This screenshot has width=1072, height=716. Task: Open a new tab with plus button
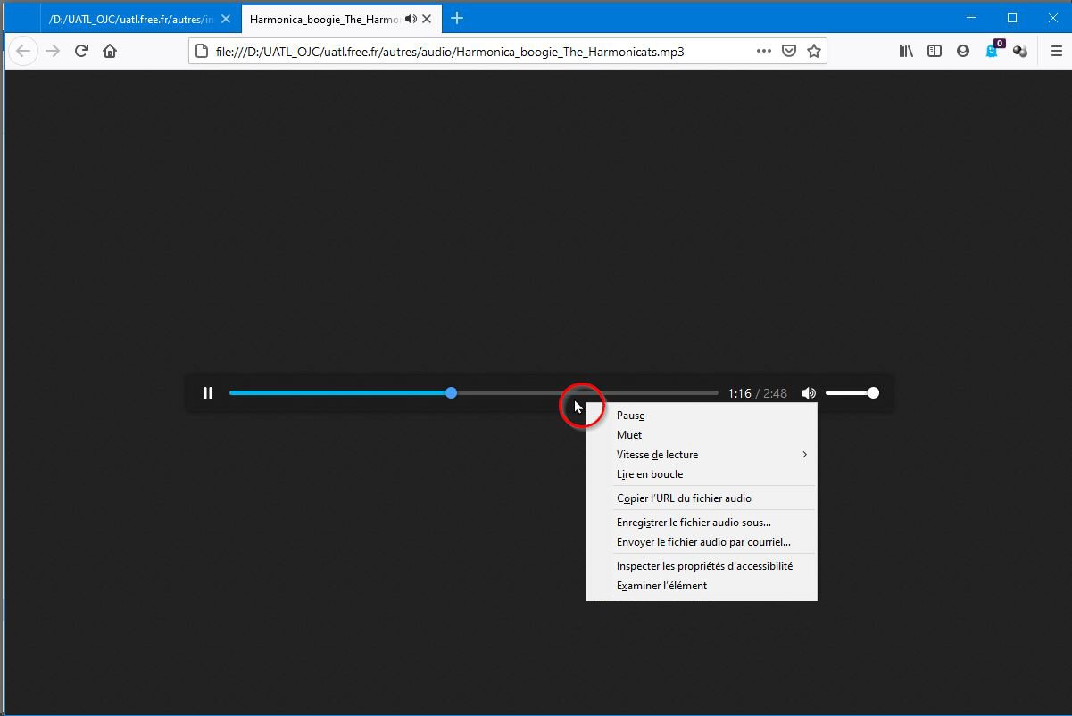tap(457, 18)
